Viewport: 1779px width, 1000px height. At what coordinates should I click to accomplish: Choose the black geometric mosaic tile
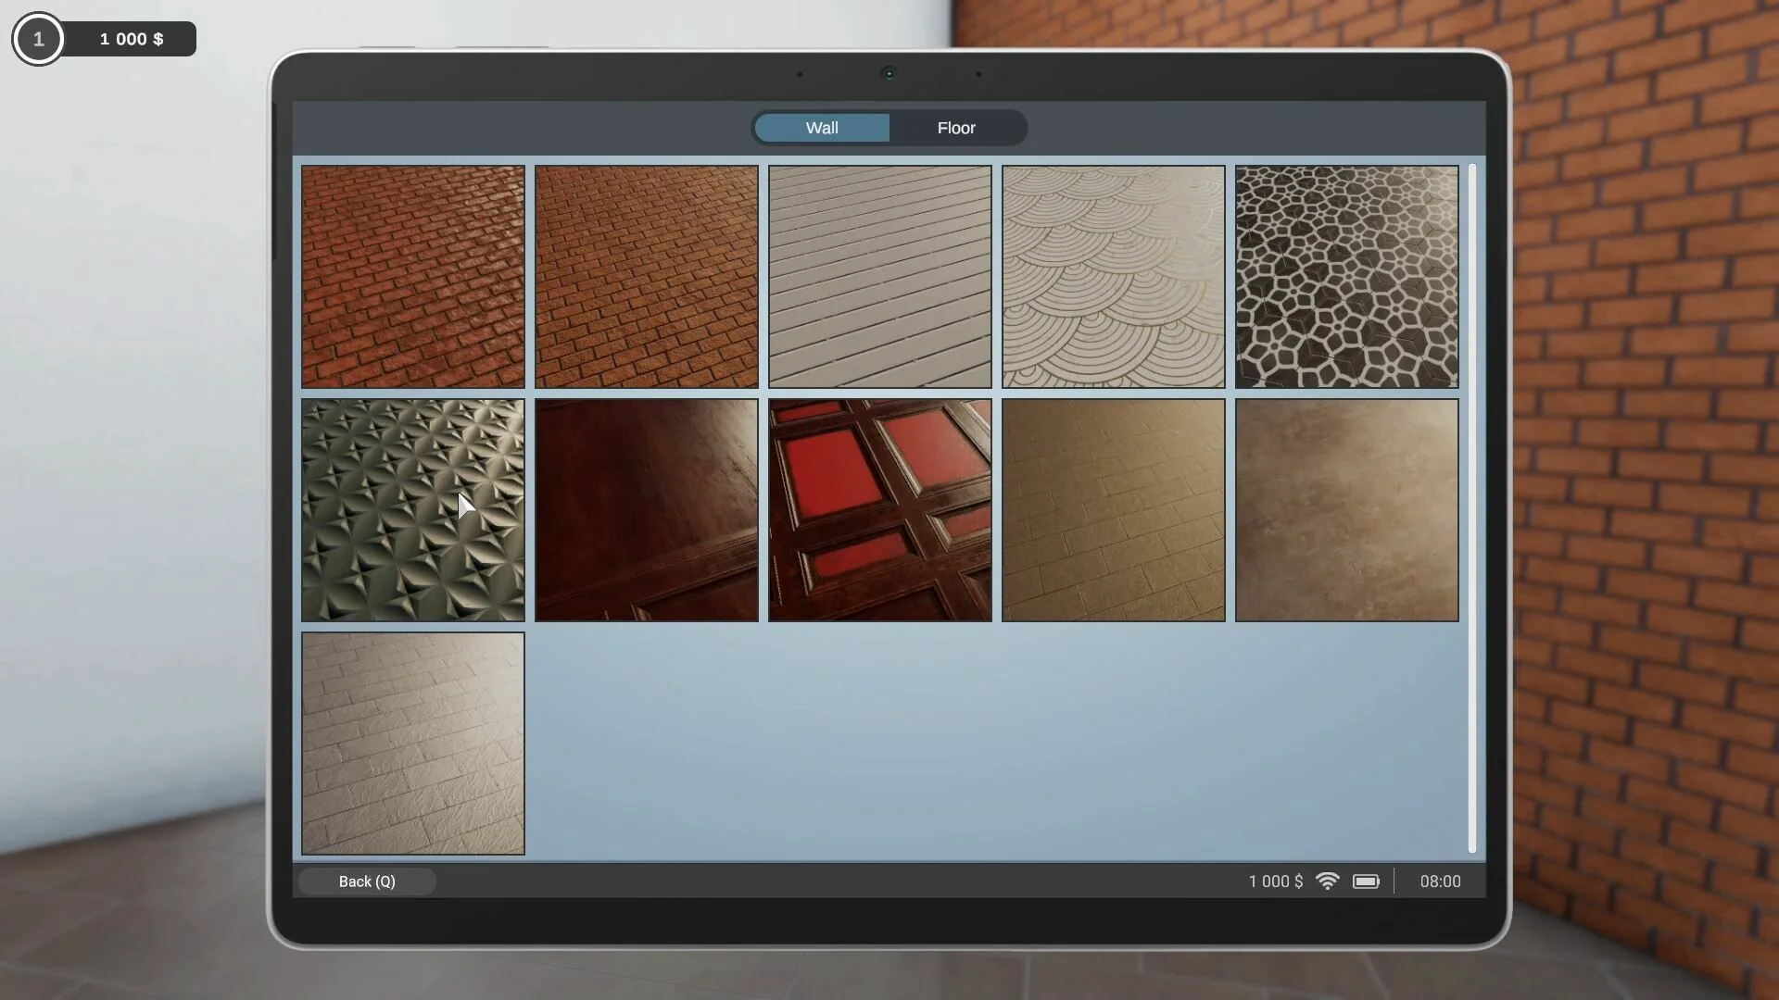click(1345, 277)
